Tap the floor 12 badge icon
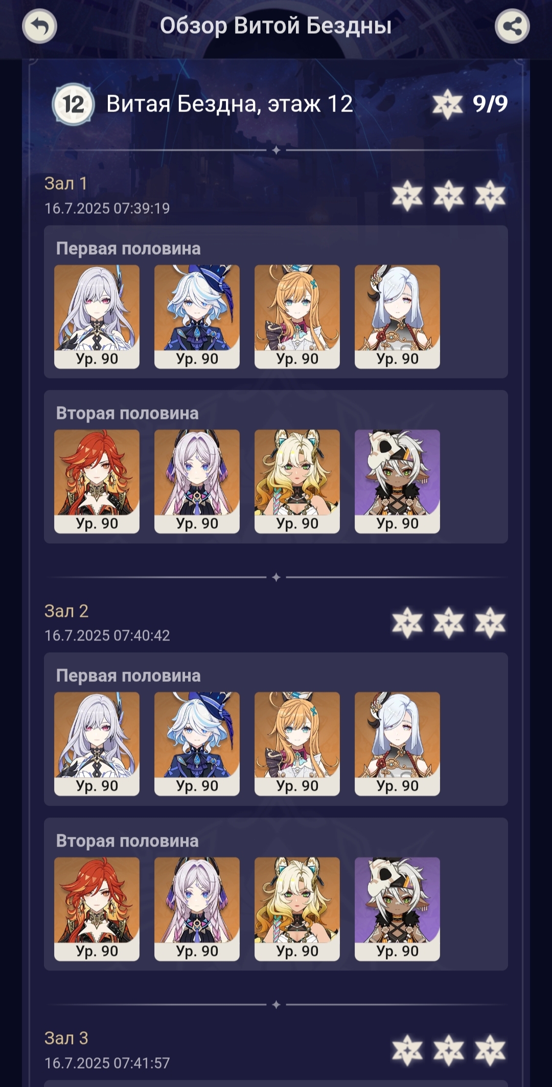The height and width of the screenshot is (1087, 552). pos(73,104)
